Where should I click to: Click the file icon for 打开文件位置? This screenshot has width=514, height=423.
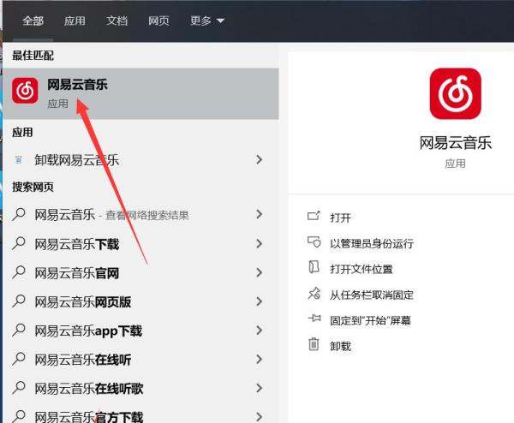coord(314,267)
